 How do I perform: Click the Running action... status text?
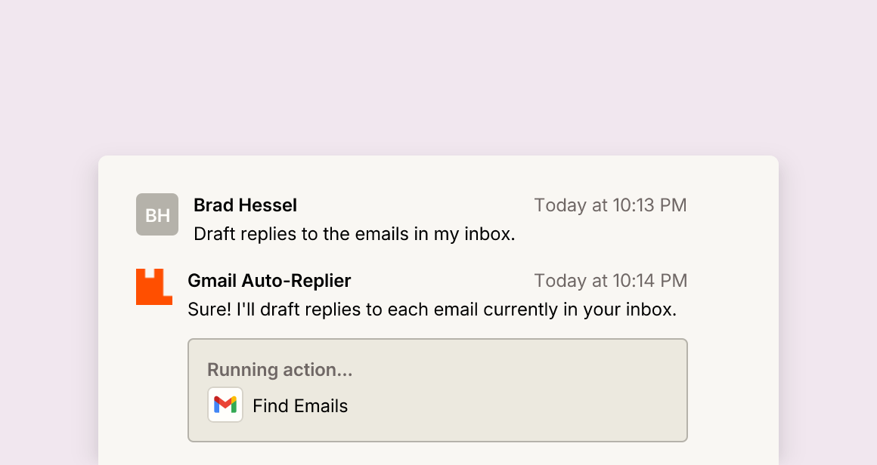click(280, 370)
